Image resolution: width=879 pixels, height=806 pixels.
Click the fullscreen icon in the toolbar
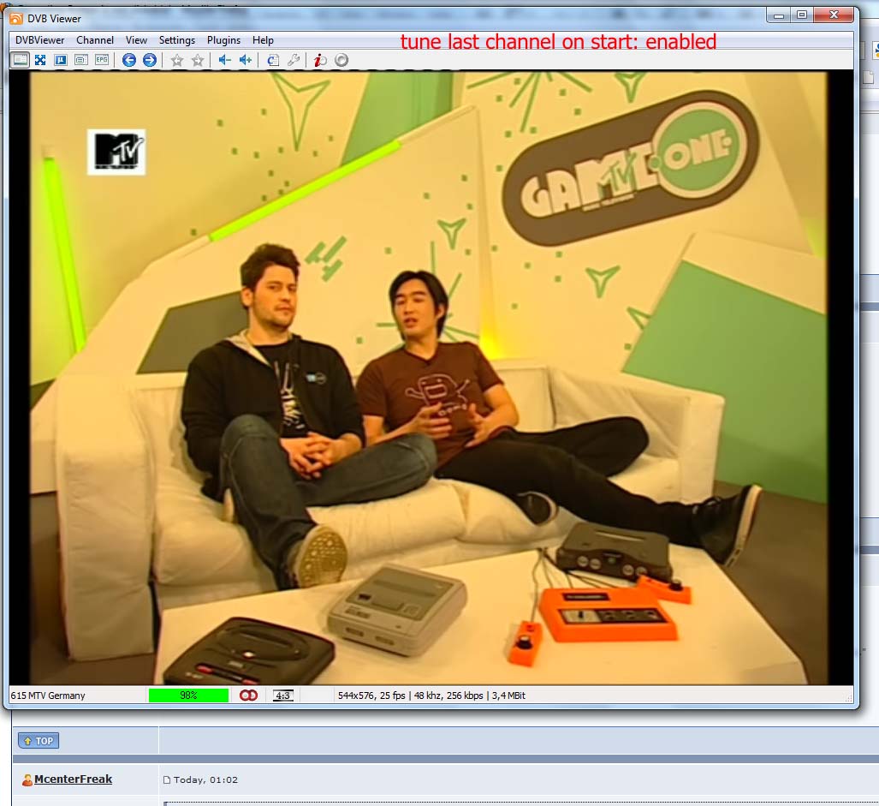coord(39,60)
